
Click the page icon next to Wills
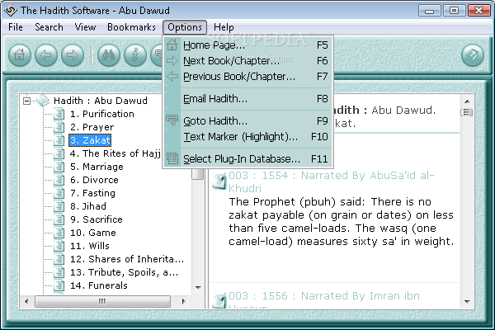click(x=59, y=246)
